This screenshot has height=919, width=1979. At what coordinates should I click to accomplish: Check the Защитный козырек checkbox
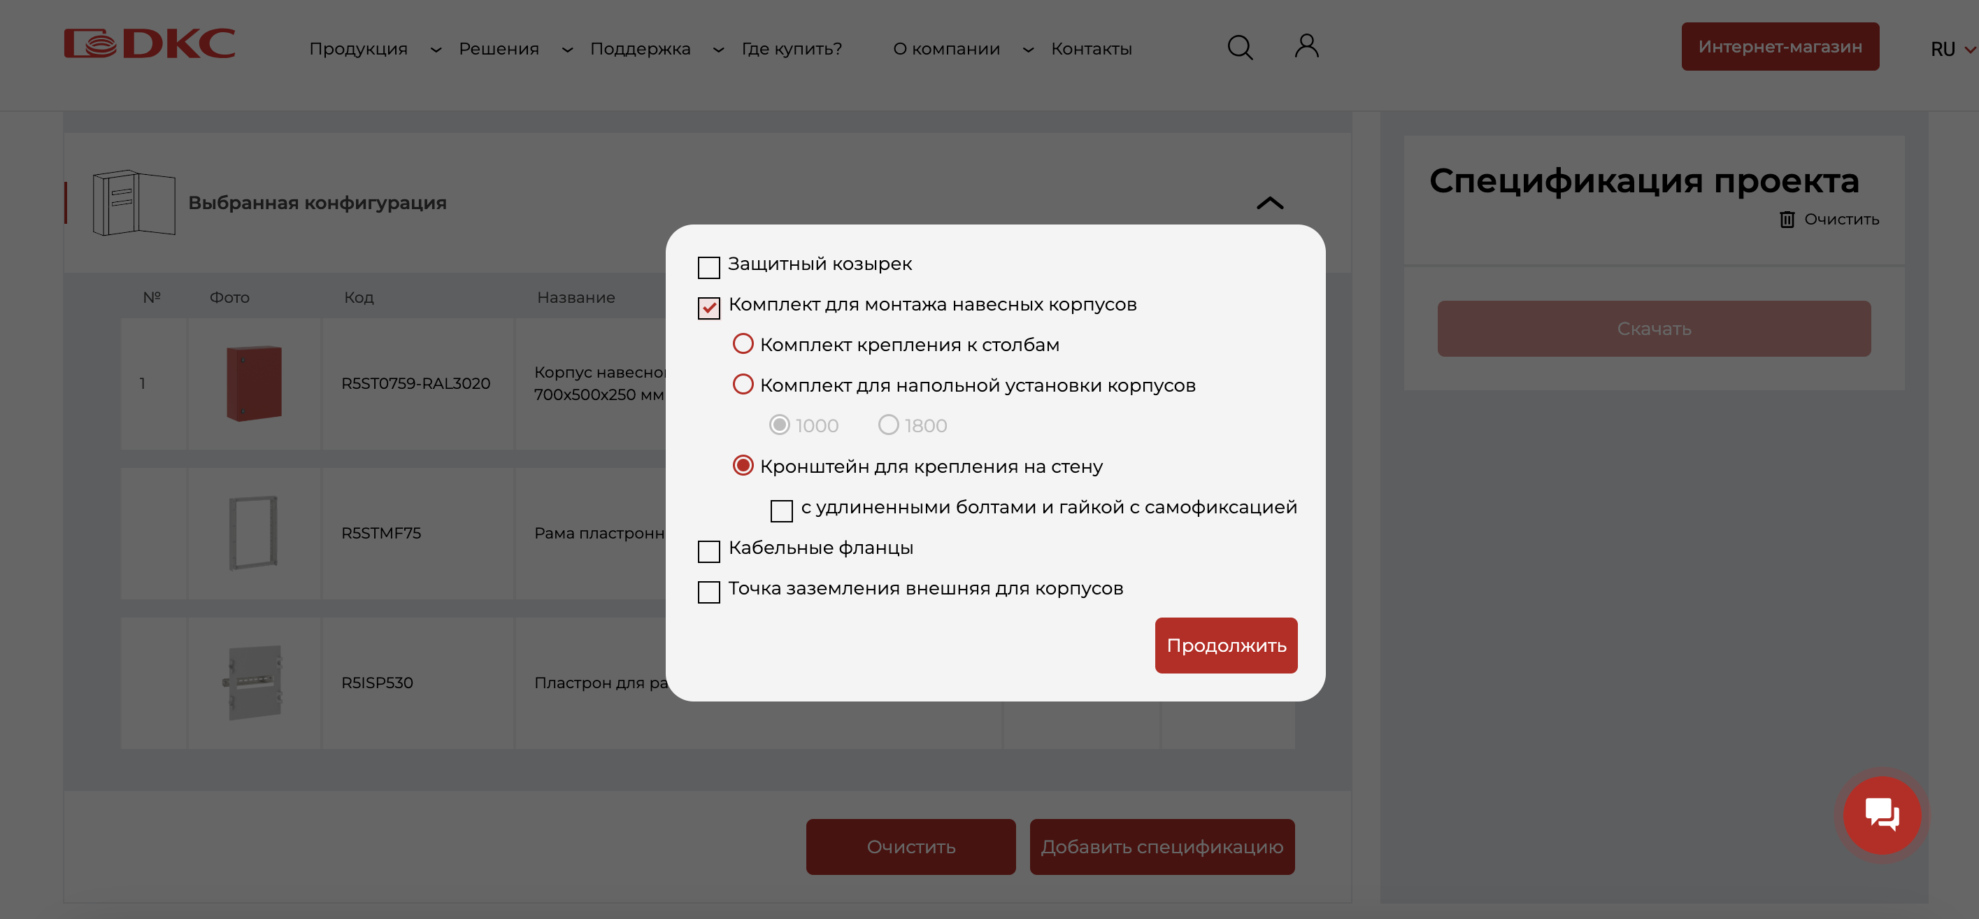[708, 267]
